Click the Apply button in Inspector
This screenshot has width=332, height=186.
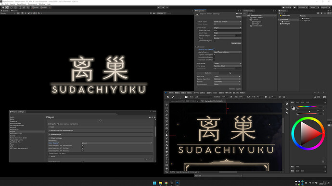pyautogui.click(x=238, y=89)
